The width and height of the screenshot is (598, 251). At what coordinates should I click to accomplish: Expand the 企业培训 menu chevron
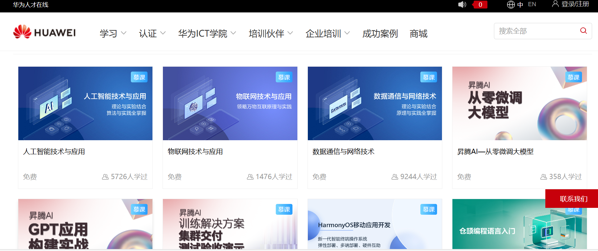click(x=347, y=33)
